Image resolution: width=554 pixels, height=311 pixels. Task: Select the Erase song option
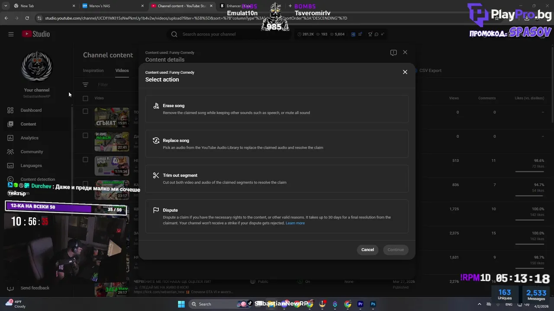point(277,109)
